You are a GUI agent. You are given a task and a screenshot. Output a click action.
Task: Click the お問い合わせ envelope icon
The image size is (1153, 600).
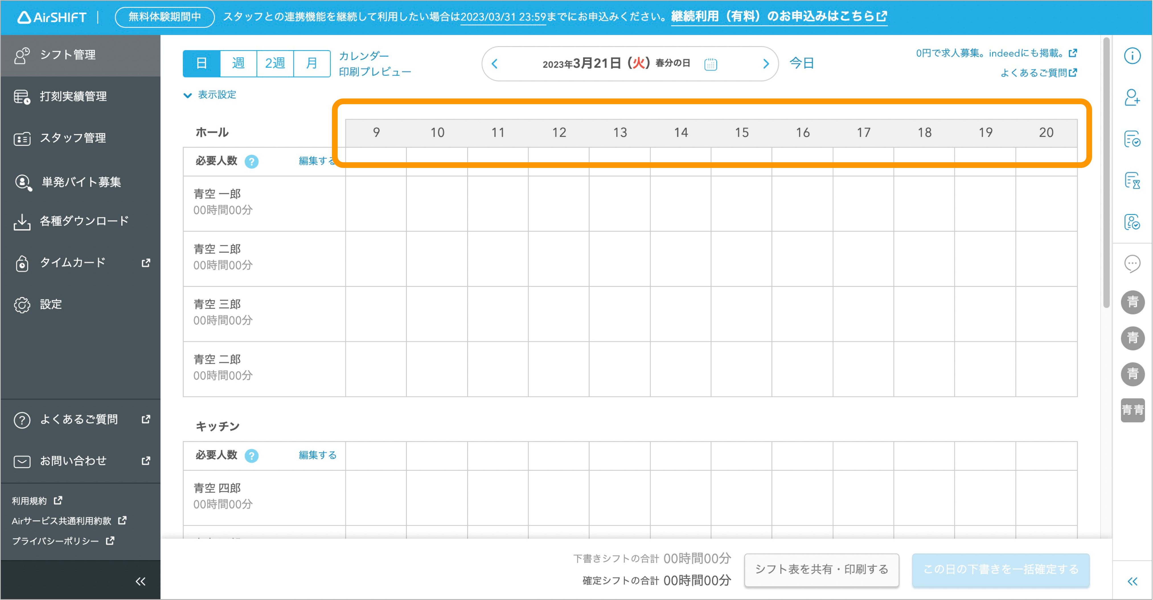point(22,461)
